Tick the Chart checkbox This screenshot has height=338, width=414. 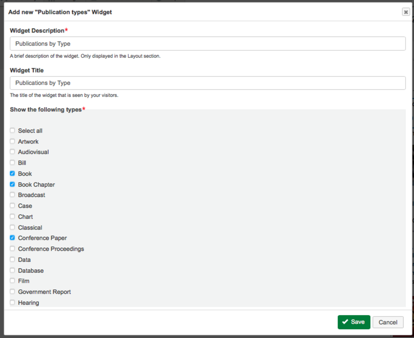pos(12,217)
